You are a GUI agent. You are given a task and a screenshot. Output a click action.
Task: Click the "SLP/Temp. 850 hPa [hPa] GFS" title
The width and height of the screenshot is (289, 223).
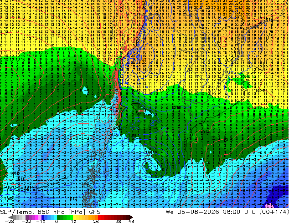click(x=50, y=212)
